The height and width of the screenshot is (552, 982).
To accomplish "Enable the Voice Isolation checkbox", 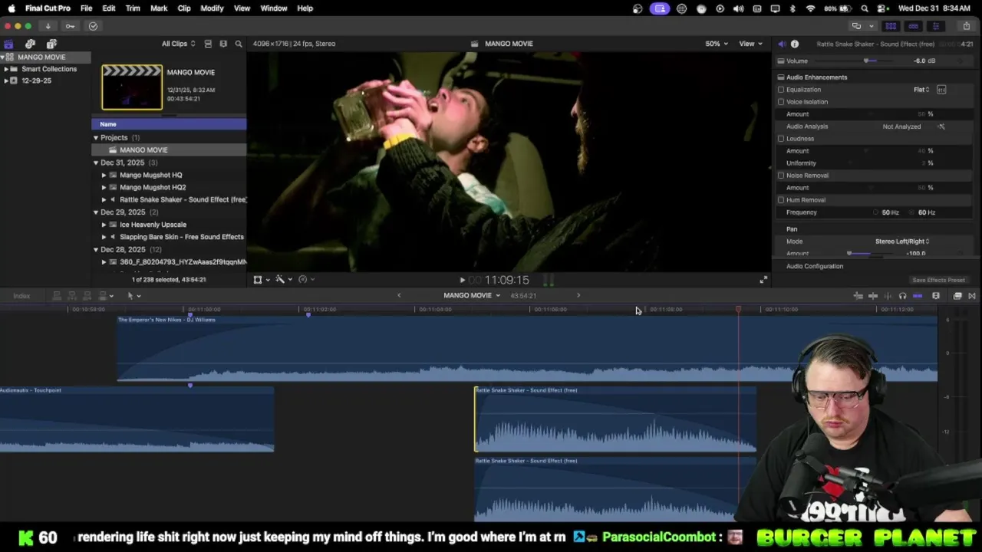I will [x=781, y=102].
